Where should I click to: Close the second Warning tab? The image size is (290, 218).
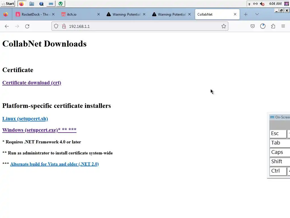[x=189, y=14]
